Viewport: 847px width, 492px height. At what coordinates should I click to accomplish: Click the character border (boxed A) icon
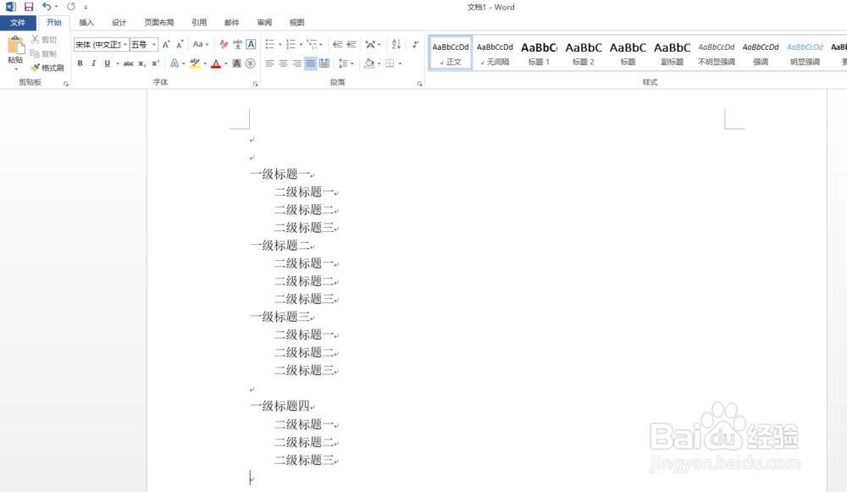pyautogui.click(x=251, y=44)
